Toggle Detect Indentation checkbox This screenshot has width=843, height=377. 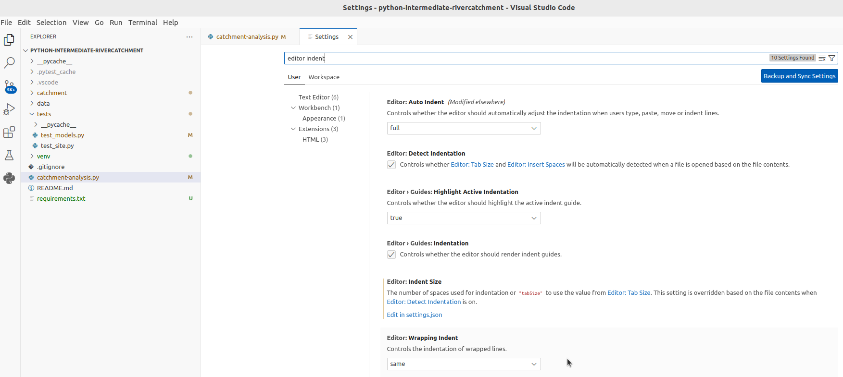391,165
